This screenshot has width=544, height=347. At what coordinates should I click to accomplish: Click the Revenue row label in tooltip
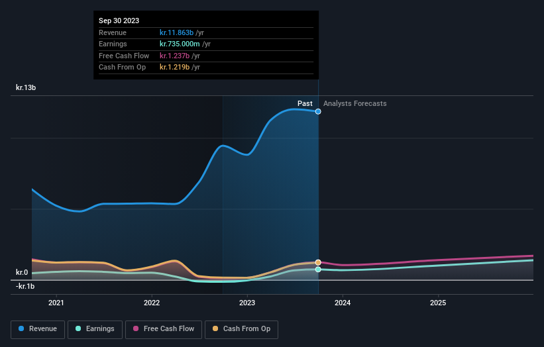point(113,32)
